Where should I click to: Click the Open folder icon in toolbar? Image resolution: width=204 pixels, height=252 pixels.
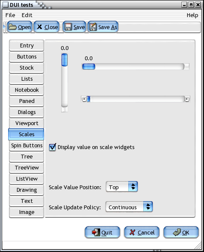tap(12, 27)
